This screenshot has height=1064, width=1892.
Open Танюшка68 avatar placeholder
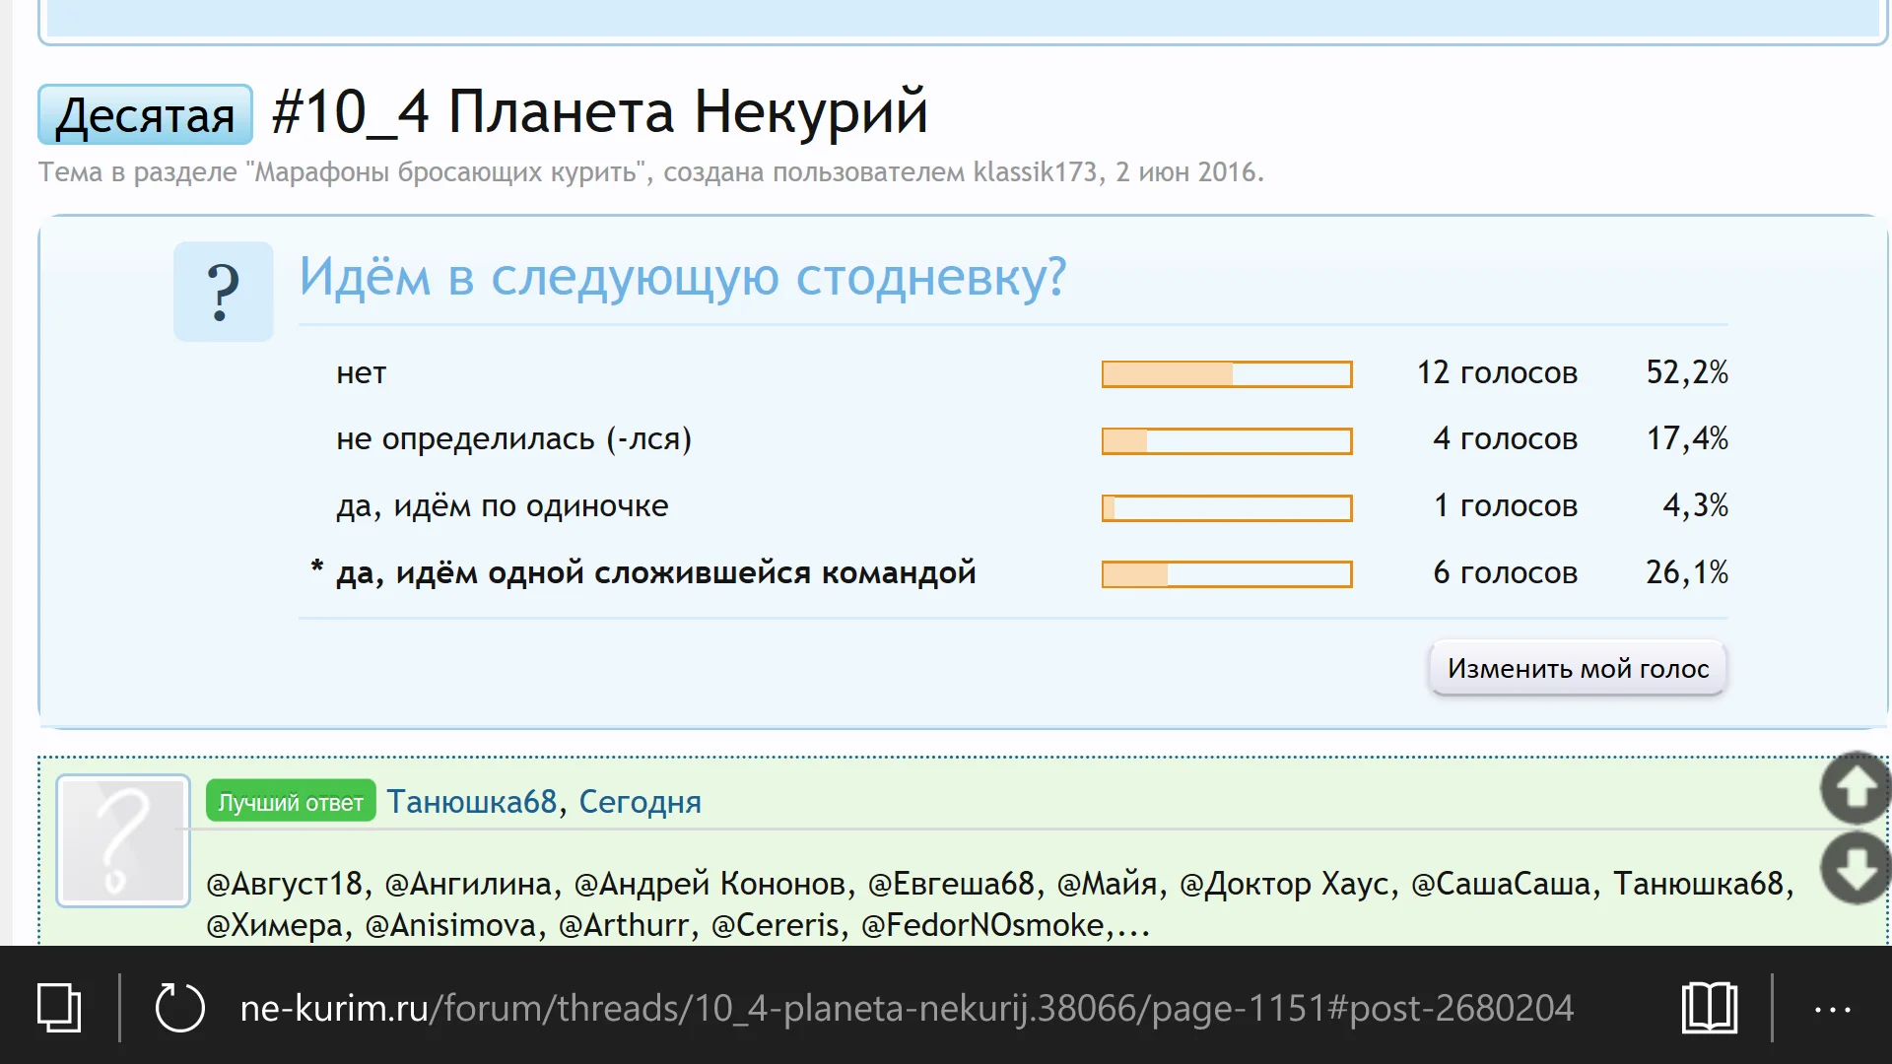[123, 840]
